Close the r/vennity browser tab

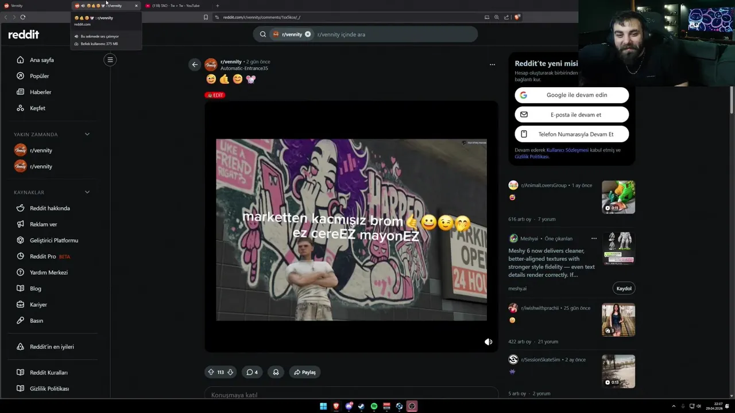click(x=136, y=6)
